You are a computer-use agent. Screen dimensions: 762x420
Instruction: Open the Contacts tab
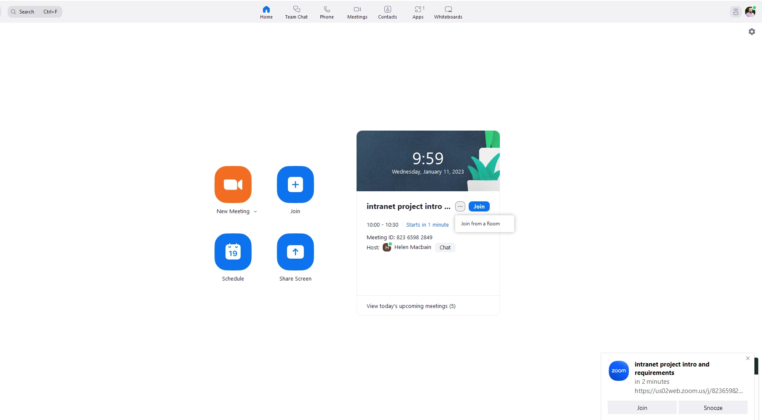point(387,12)
